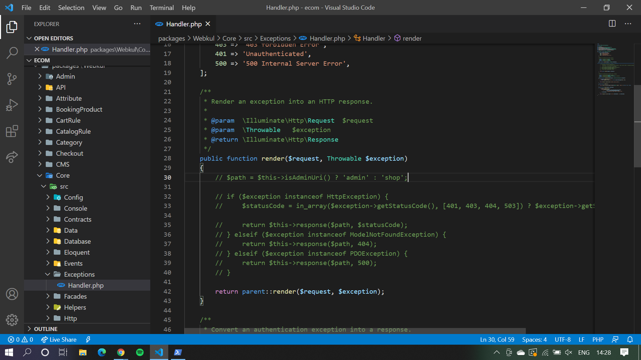Open notifications bell in status bar
The image size is (641, 360).
pyautogui.click(x=630, y=339)
